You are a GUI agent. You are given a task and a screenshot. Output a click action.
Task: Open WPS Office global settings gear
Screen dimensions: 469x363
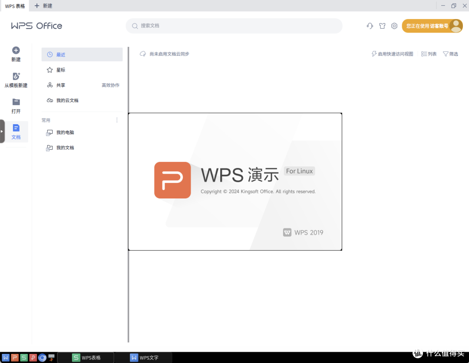click(394, 26)
